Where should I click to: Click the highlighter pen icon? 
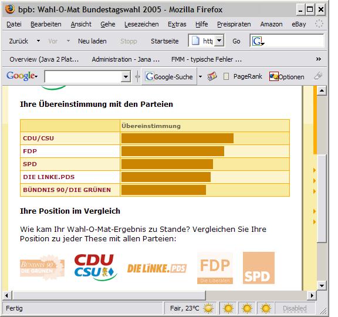(x=317, y=76)
